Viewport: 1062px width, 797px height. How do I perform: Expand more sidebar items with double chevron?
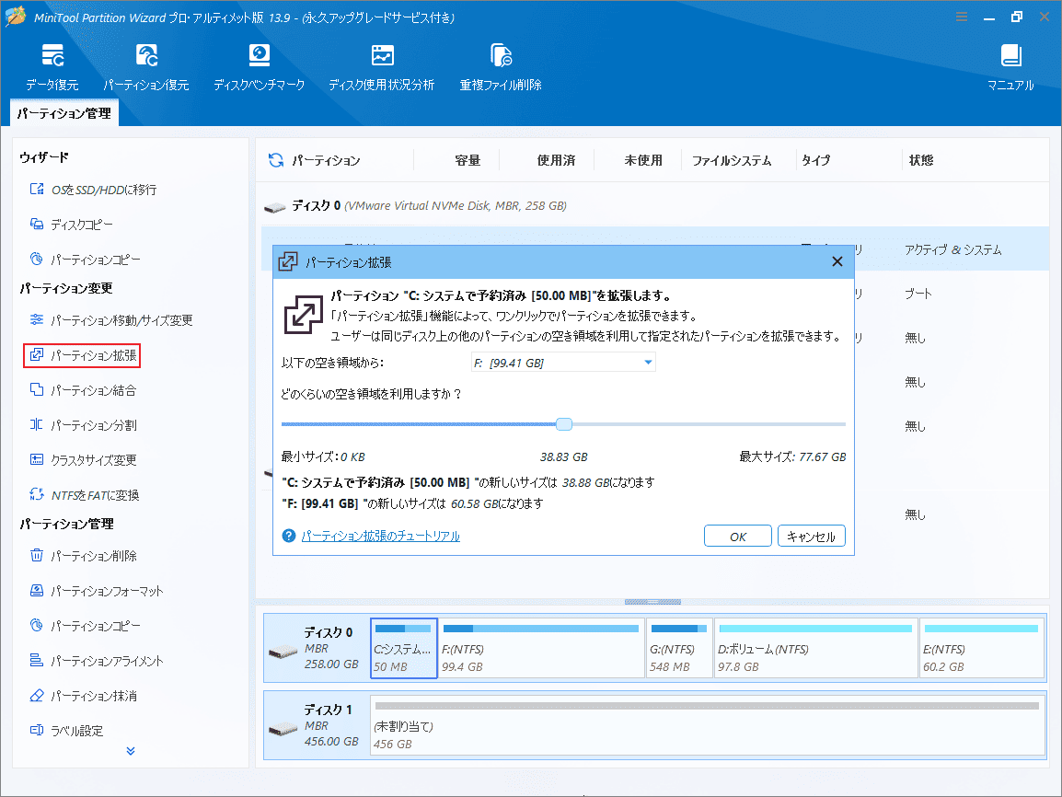click(x=131, y=751)
